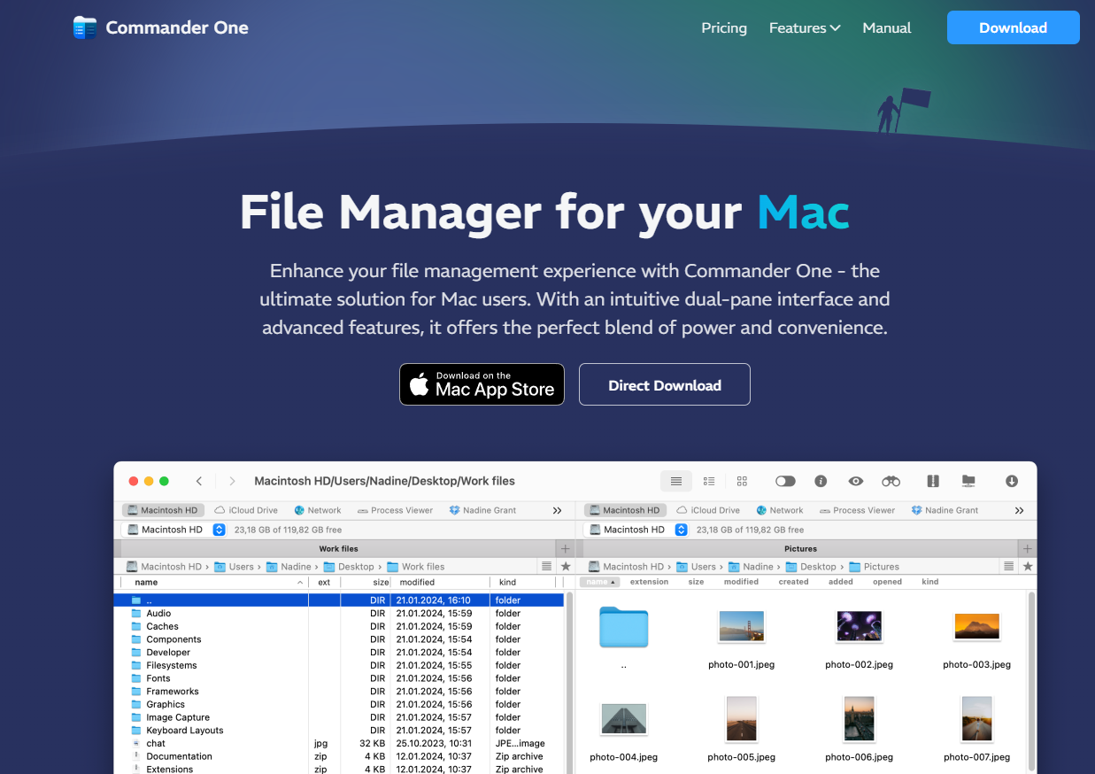
Task: Click the network folder share icon
Action: (x=968, y=481)
